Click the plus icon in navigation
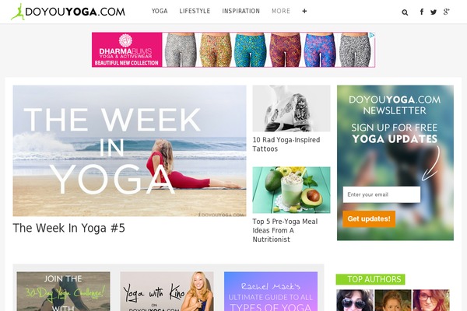Viewport: 467px width, 311px height. [x=304, y=11]
